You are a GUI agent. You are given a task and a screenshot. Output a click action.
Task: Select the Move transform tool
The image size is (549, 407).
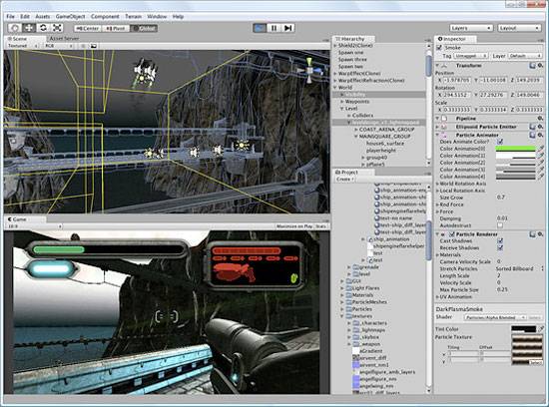29,28
